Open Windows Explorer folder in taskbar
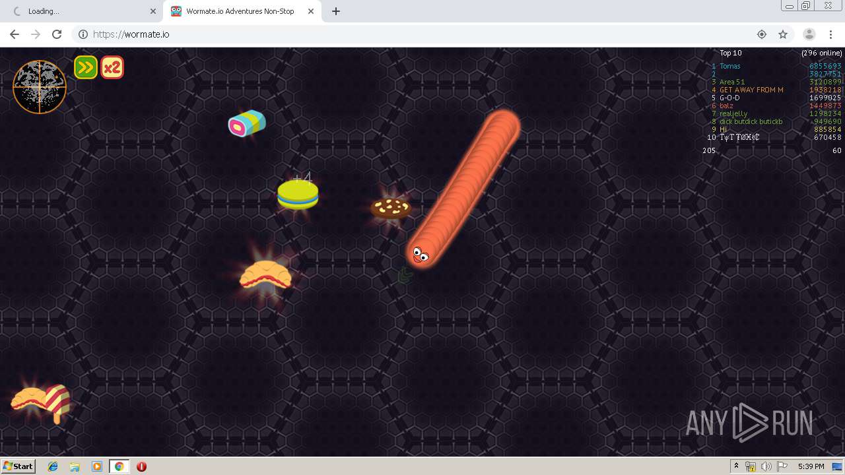The image size is (845, 475). [75, 466]
